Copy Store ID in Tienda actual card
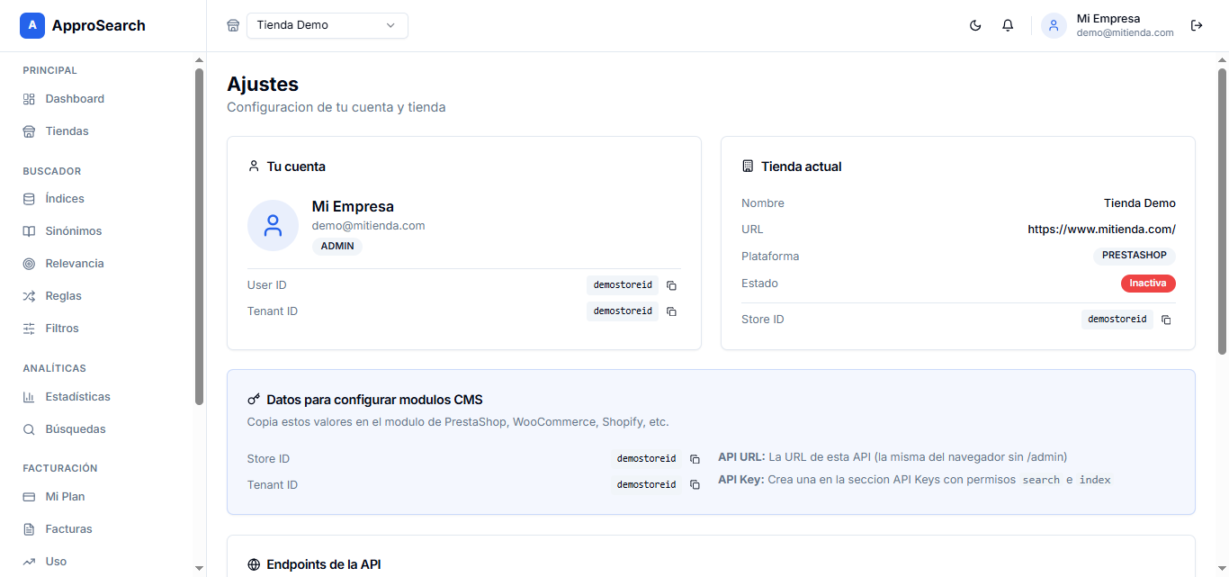 [1166, 320]
